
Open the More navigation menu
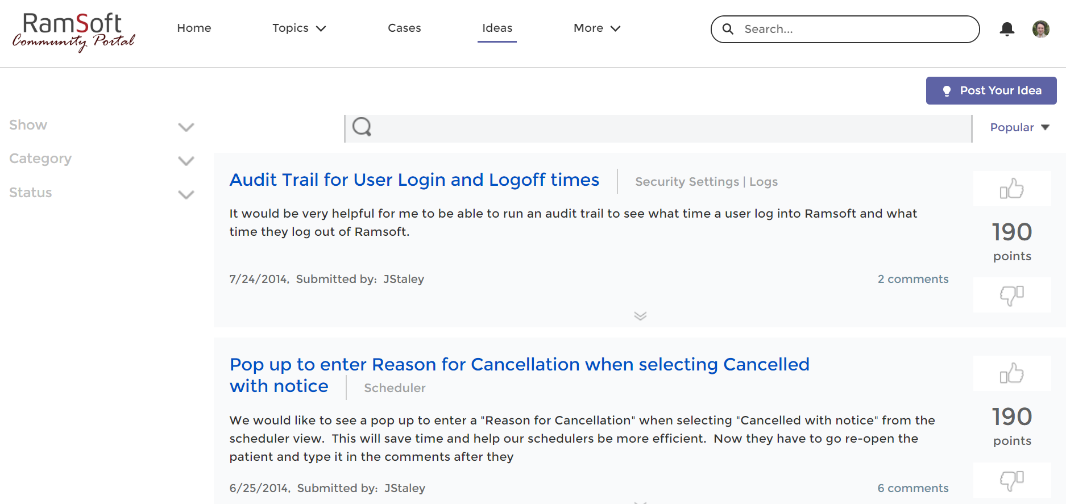coord(596,28)
